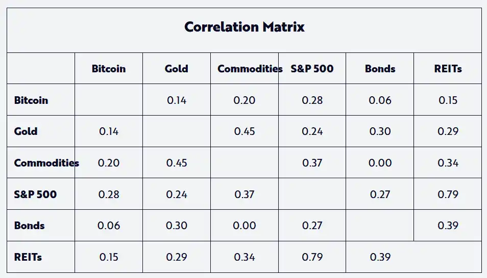Viewport: 487px width, 278px height.
Task: Click the Commodities column header
Action: (x=250, y=69)
